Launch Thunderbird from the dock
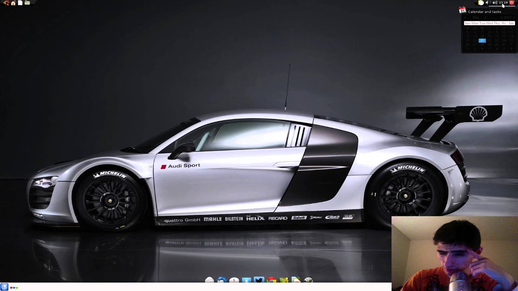 coord(222,280)
